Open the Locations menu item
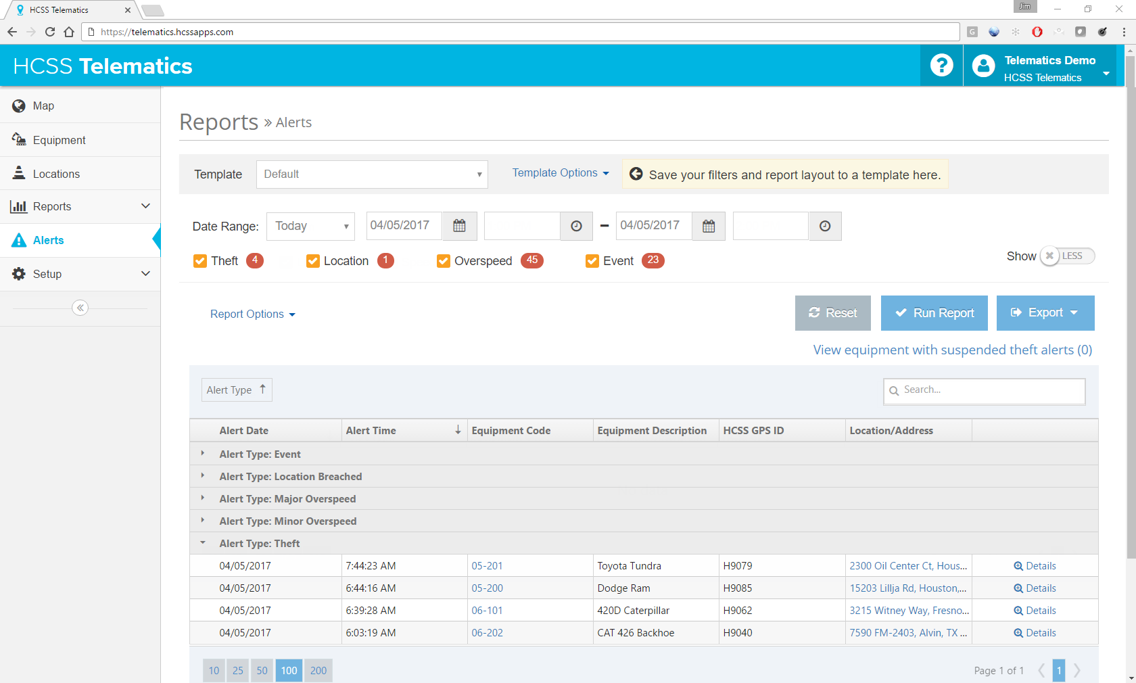1136x683 pixels. pyautogui.click(x=80, y=173)
